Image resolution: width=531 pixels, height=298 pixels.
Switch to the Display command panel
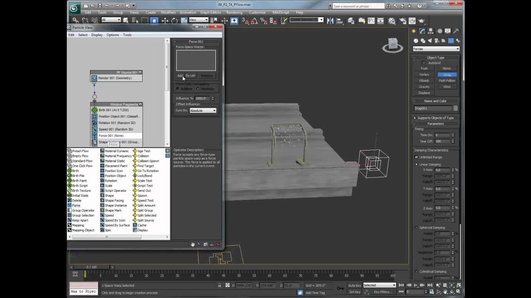[x=448, y=31]
